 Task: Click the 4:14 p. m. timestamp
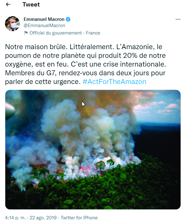coord(16,218)
